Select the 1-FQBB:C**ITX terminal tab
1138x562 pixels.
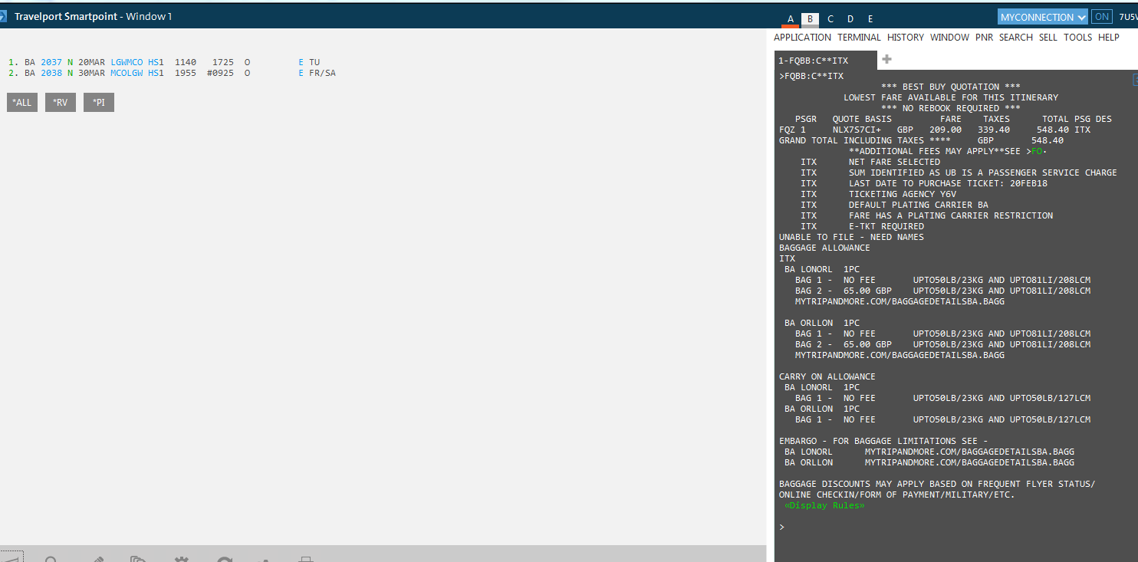click(x=824, y=61)
